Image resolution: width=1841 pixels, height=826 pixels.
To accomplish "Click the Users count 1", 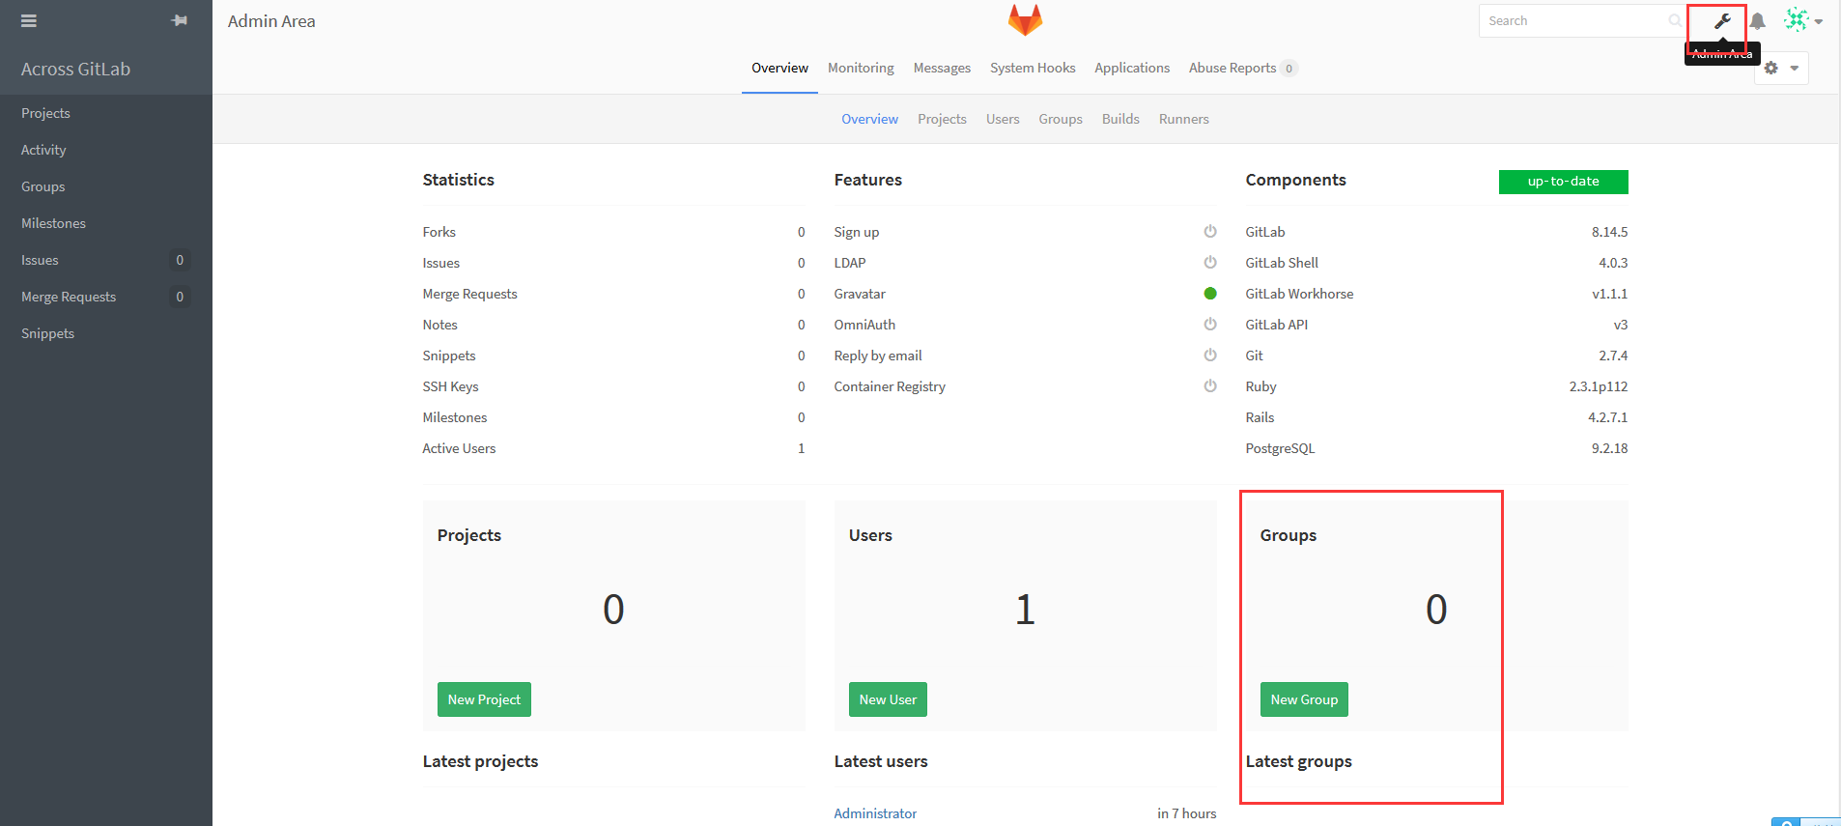I will coord(1025,610).
